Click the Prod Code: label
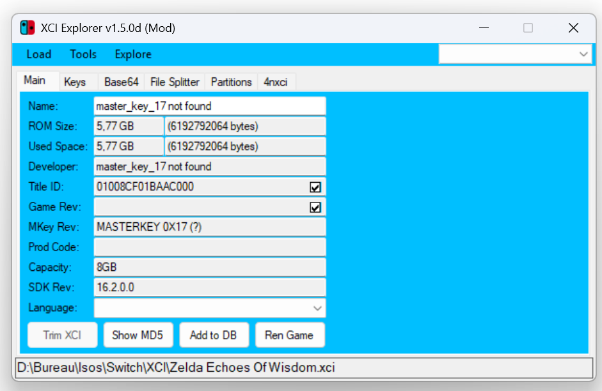 54,247
